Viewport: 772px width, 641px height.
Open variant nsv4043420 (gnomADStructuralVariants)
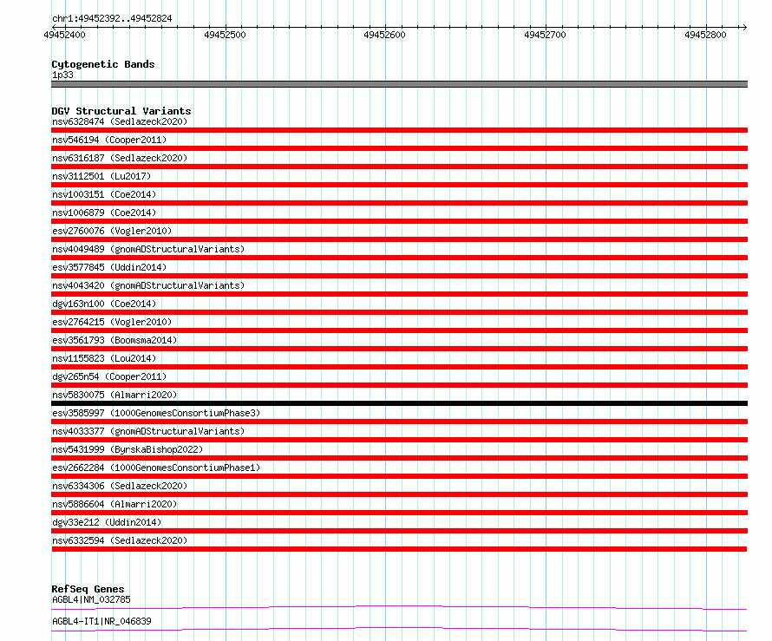point(148,285)
